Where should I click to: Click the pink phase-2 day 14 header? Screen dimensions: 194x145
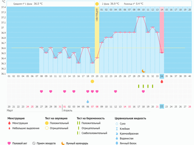pyautogui.click(x=162, y=10)
